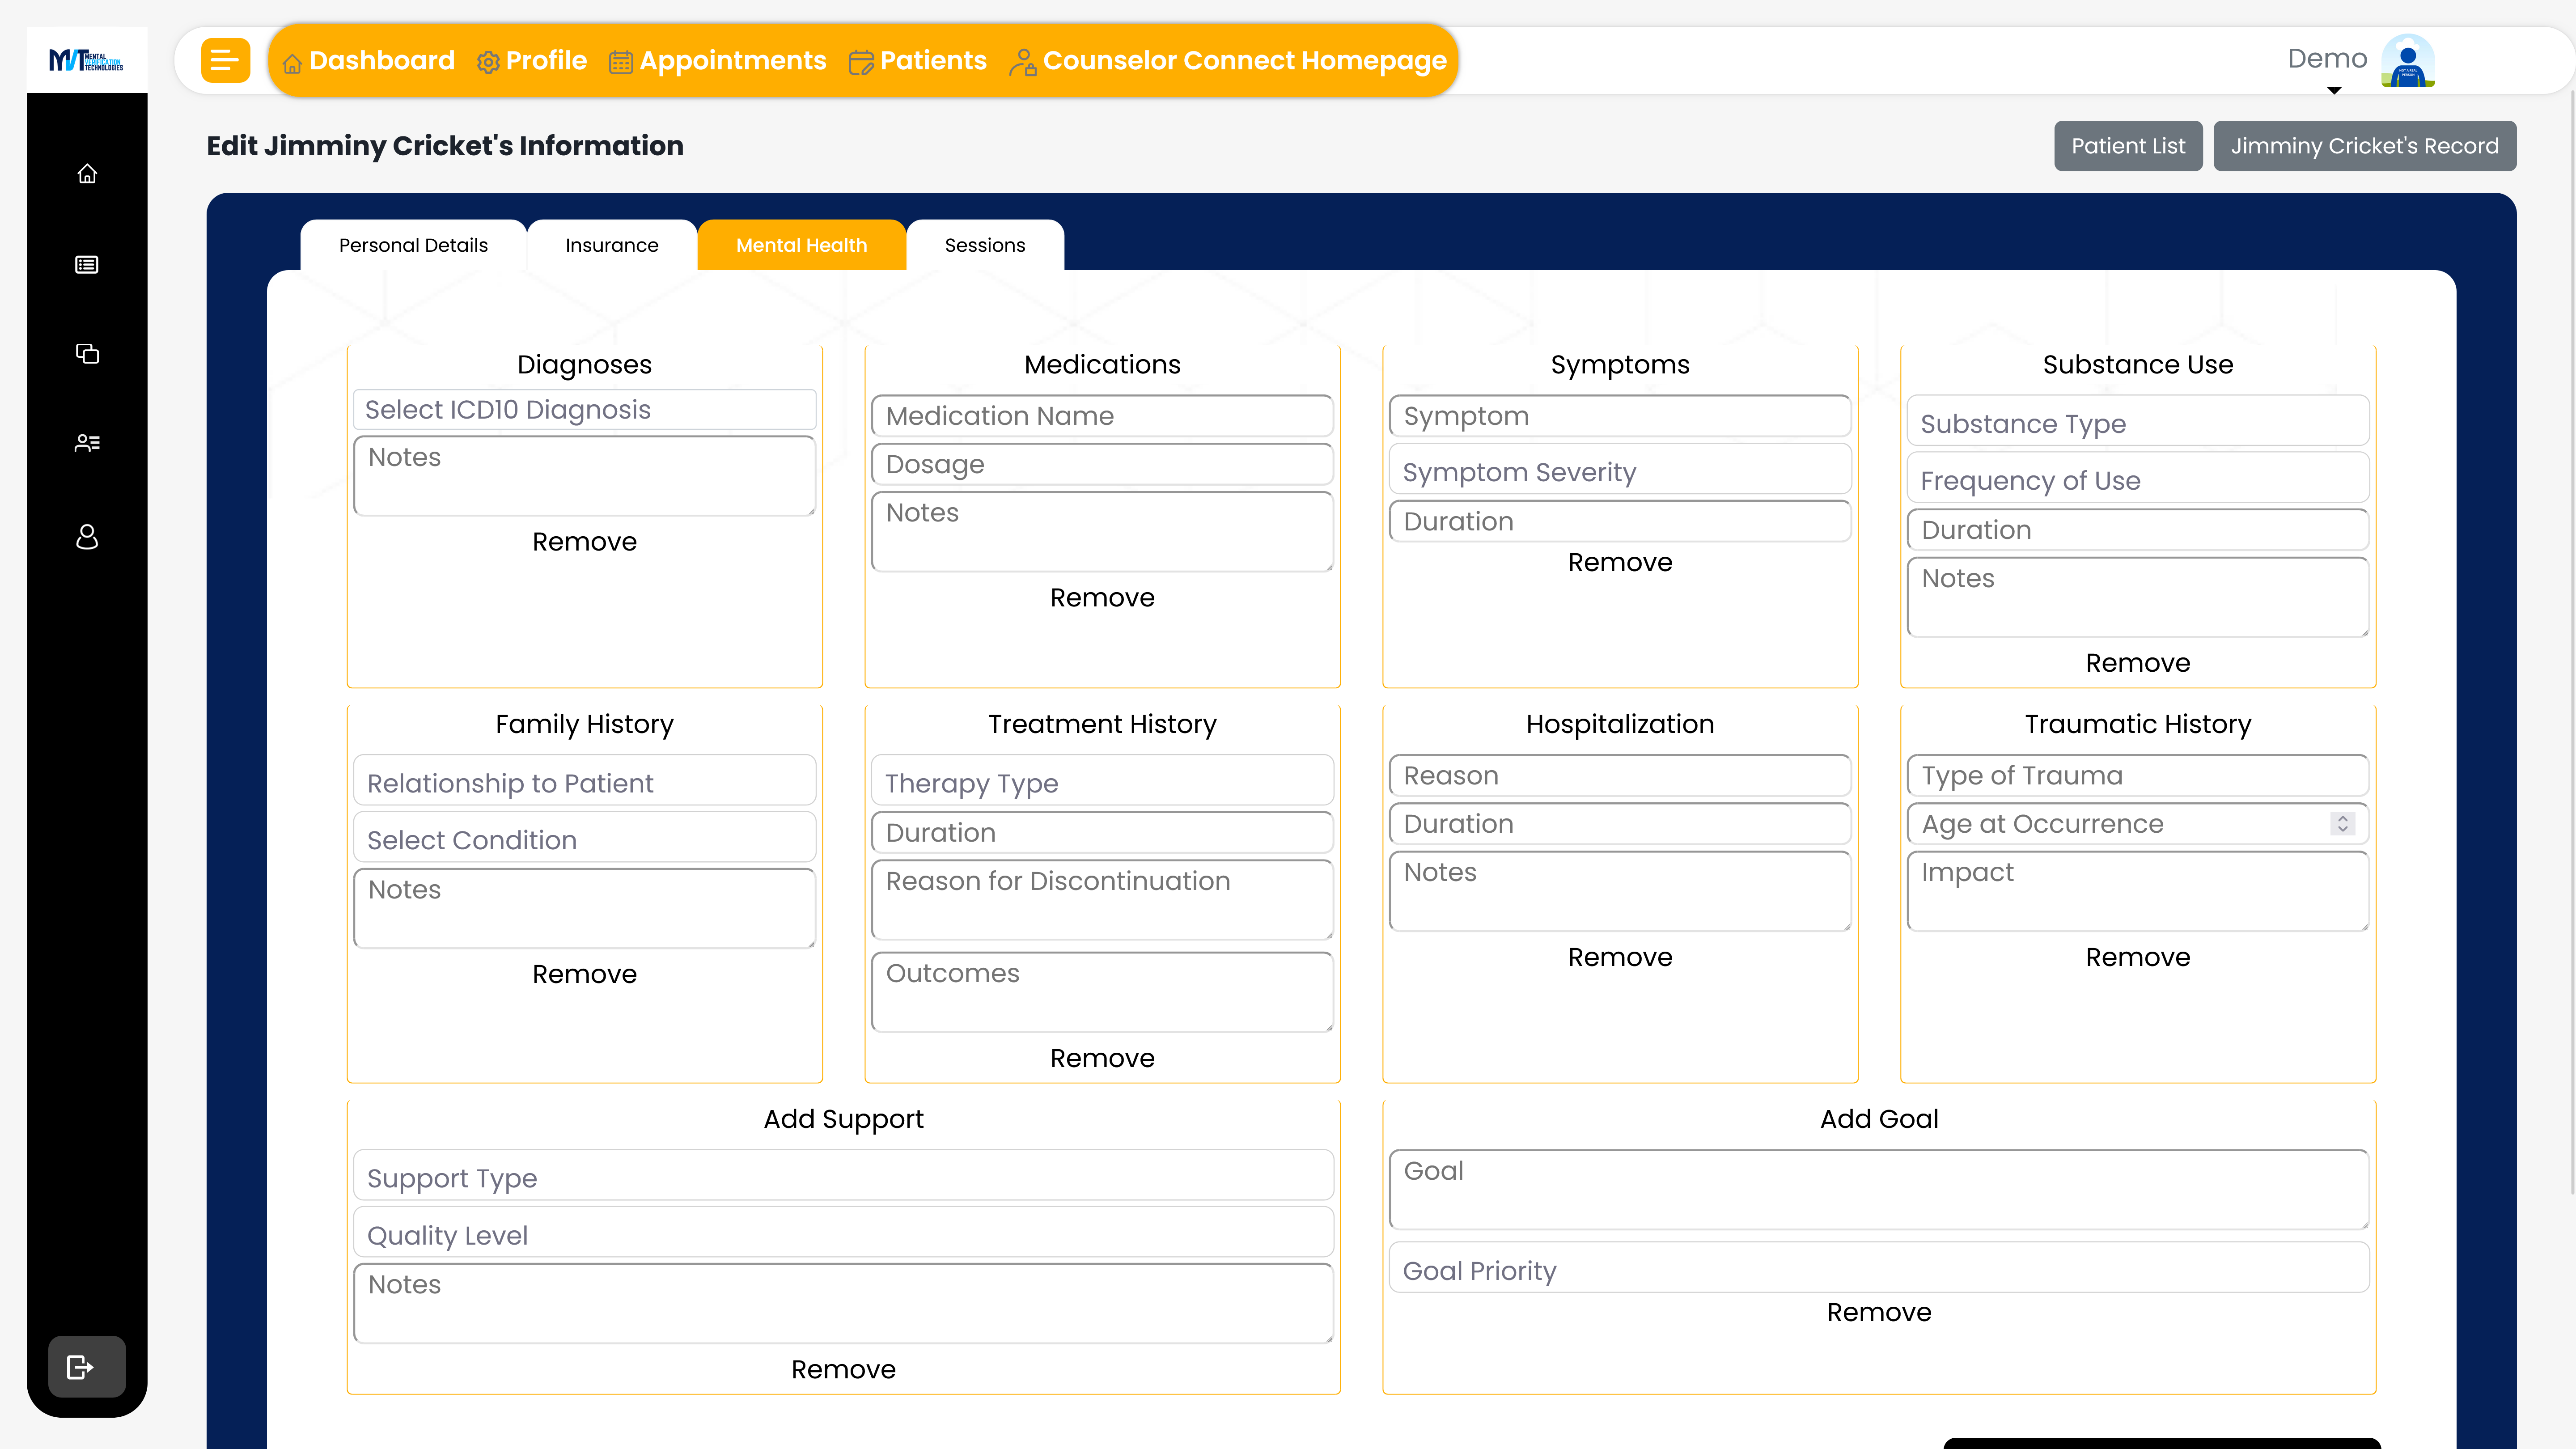Open Counselor Connect Homepage link
The width and height of the screenshot is (2576, 1449).
click(x=1229, y=60)
